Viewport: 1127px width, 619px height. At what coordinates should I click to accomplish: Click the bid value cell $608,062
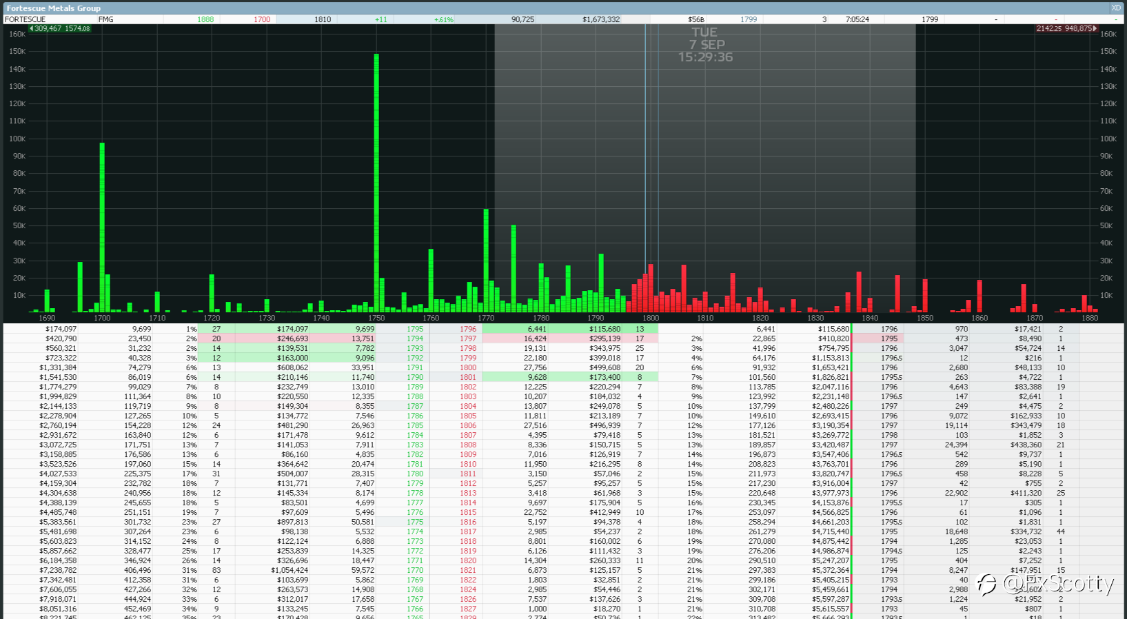point(292,367)
